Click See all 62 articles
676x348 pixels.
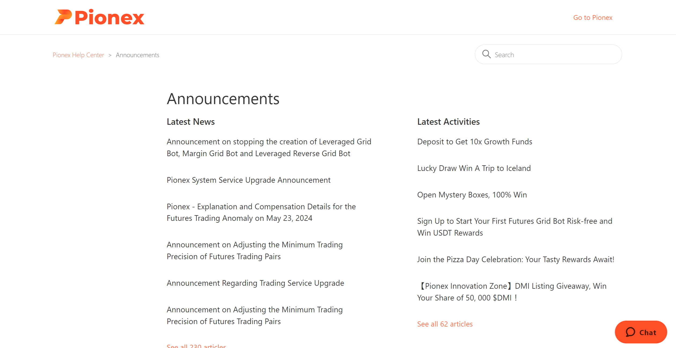pos(445,324)
